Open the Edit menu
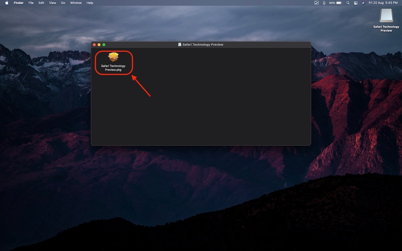The image size is (402, 251). (41, 3)
